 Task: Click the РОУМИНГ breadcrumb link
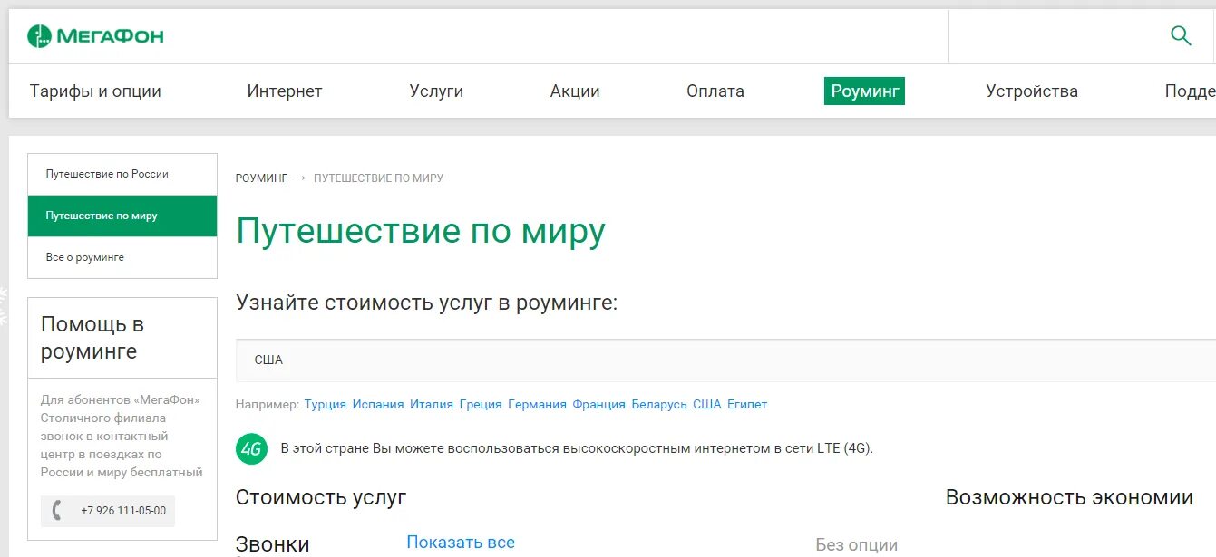tap(261, 178)
